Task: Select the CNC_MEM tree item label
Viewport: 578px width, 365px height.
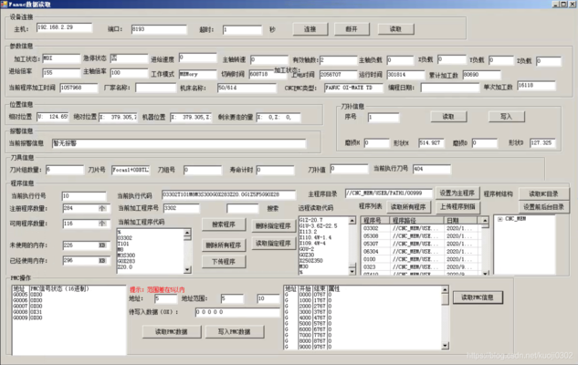Action: tap(515, 220)
